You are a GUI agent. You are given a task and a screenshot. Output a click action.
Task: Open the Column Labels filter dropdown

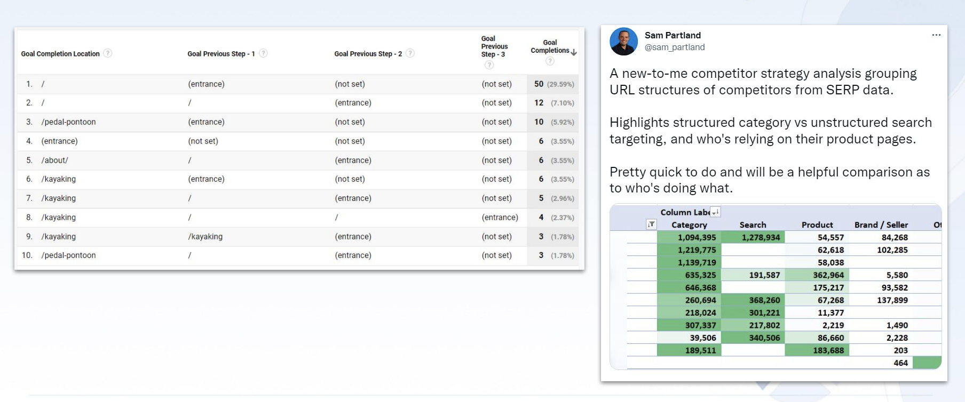click(x=715, y=212)
